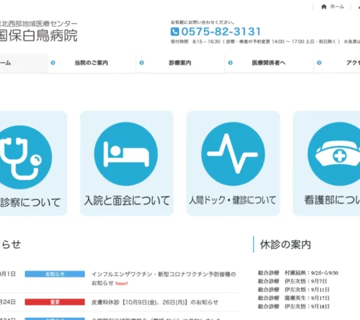360x320 pixels.
Task: Click arrow bullet before 医療関係者へ
Action: pos(230,63)
